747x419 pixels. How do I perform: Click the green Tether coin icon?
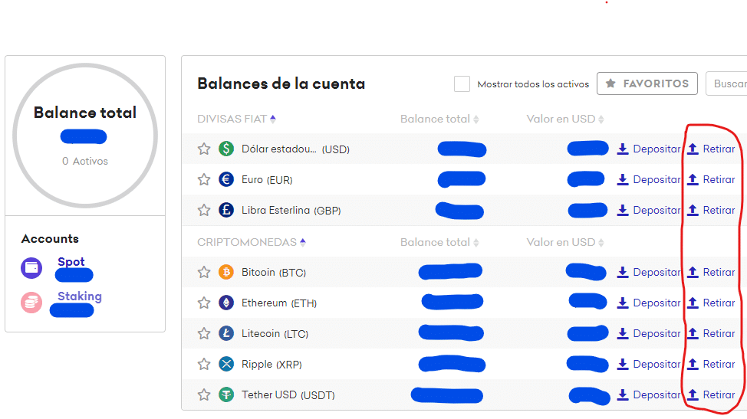point(226,394)
